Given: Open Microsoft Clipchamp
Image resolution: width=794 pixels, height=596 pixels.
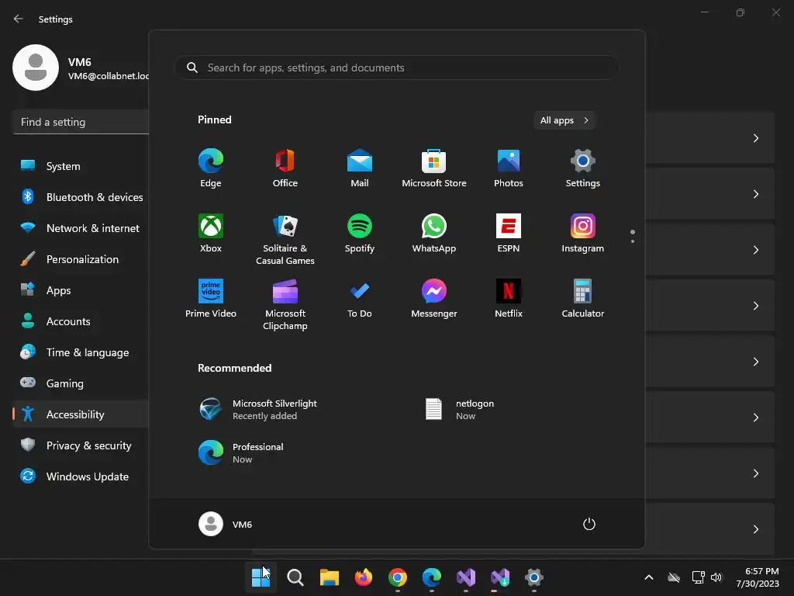Looking at the screenshot, I should point(285,304).
